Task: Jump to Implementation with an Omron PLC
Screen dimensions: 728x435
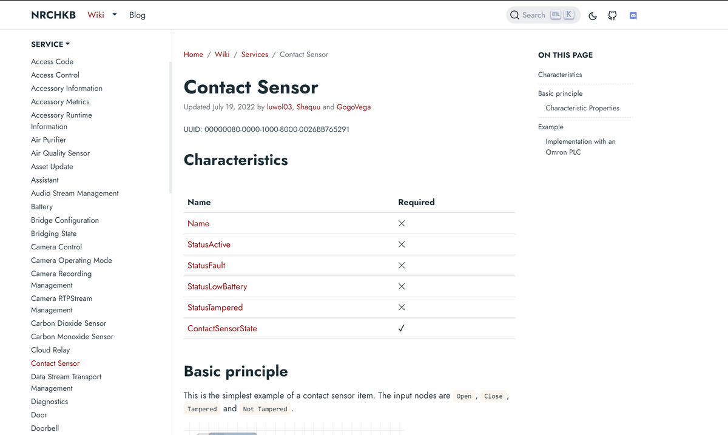Action: [581, 147]
